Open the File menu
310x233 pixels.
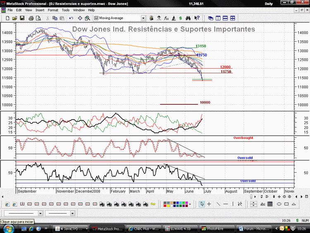pyautogui.click(x=10, y=10)
